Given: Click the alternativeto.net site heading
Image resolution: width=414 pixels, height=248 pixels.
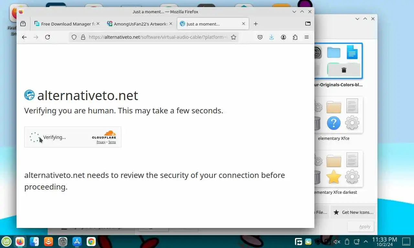Looking at the screenshot, I should point(88,95).
